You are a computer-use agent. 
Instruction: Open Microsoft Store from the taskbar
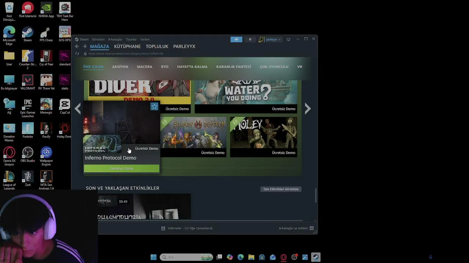pos(262,257)
